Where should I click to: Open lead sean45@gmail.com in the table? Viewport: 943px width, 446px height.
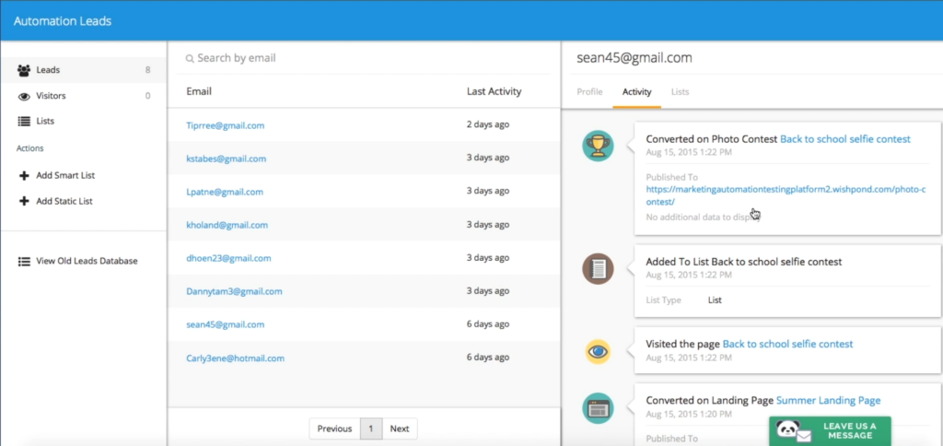pyautogui.click(x=226, y=324)
